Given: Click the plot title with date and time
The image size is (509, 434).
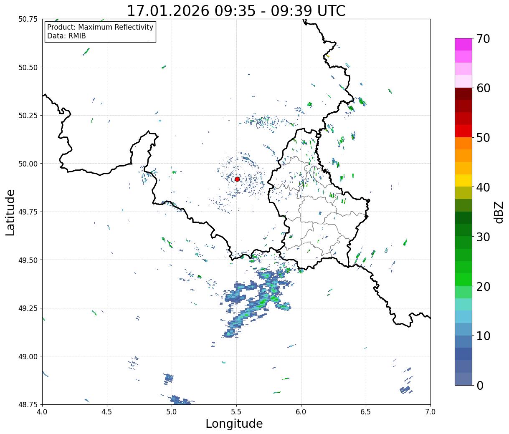Looking at the screenshot, I should [x=236, y=10].
